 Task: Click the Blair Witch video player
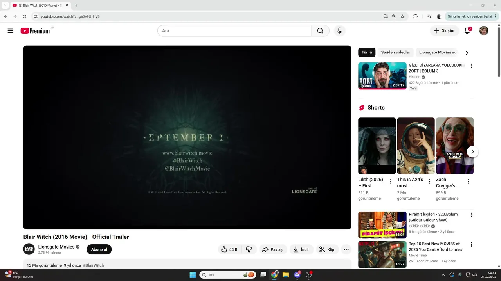coord(187,137)
